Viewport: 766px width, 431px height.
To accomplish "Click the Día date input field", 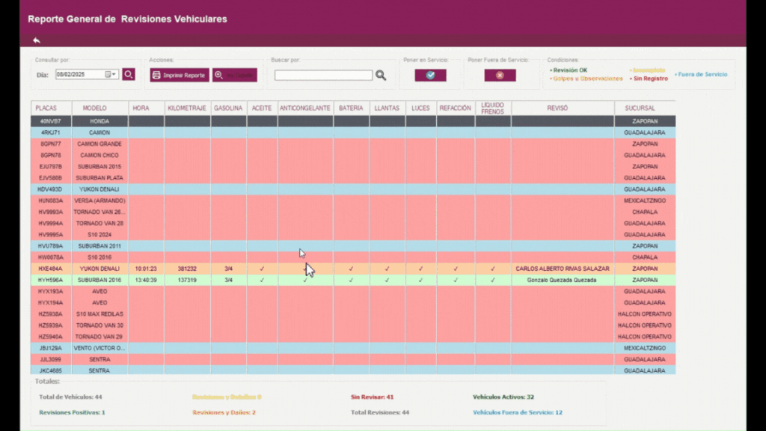I will (82, 75).
